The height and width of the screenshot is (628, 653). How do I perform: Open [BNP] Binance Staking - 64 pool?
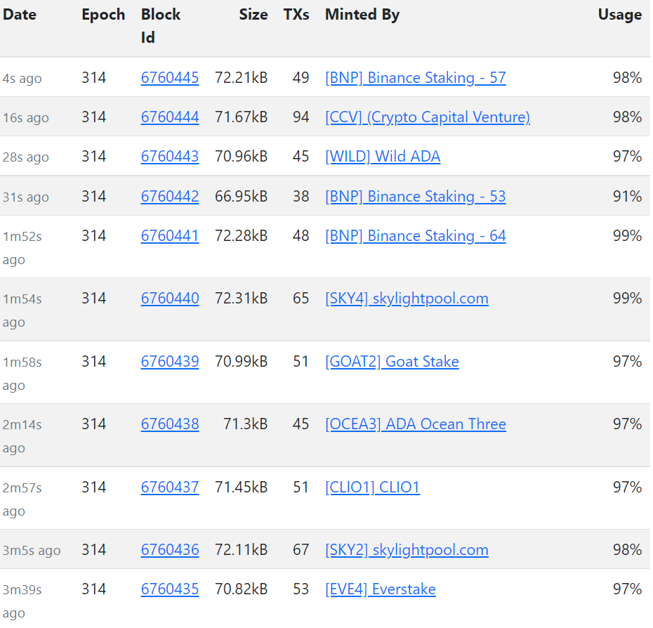[x=416, y=236]
